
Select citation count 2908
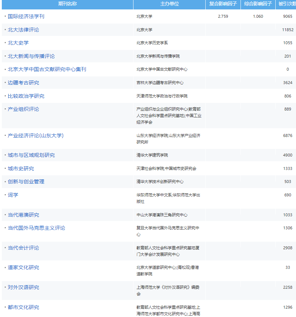288,248
